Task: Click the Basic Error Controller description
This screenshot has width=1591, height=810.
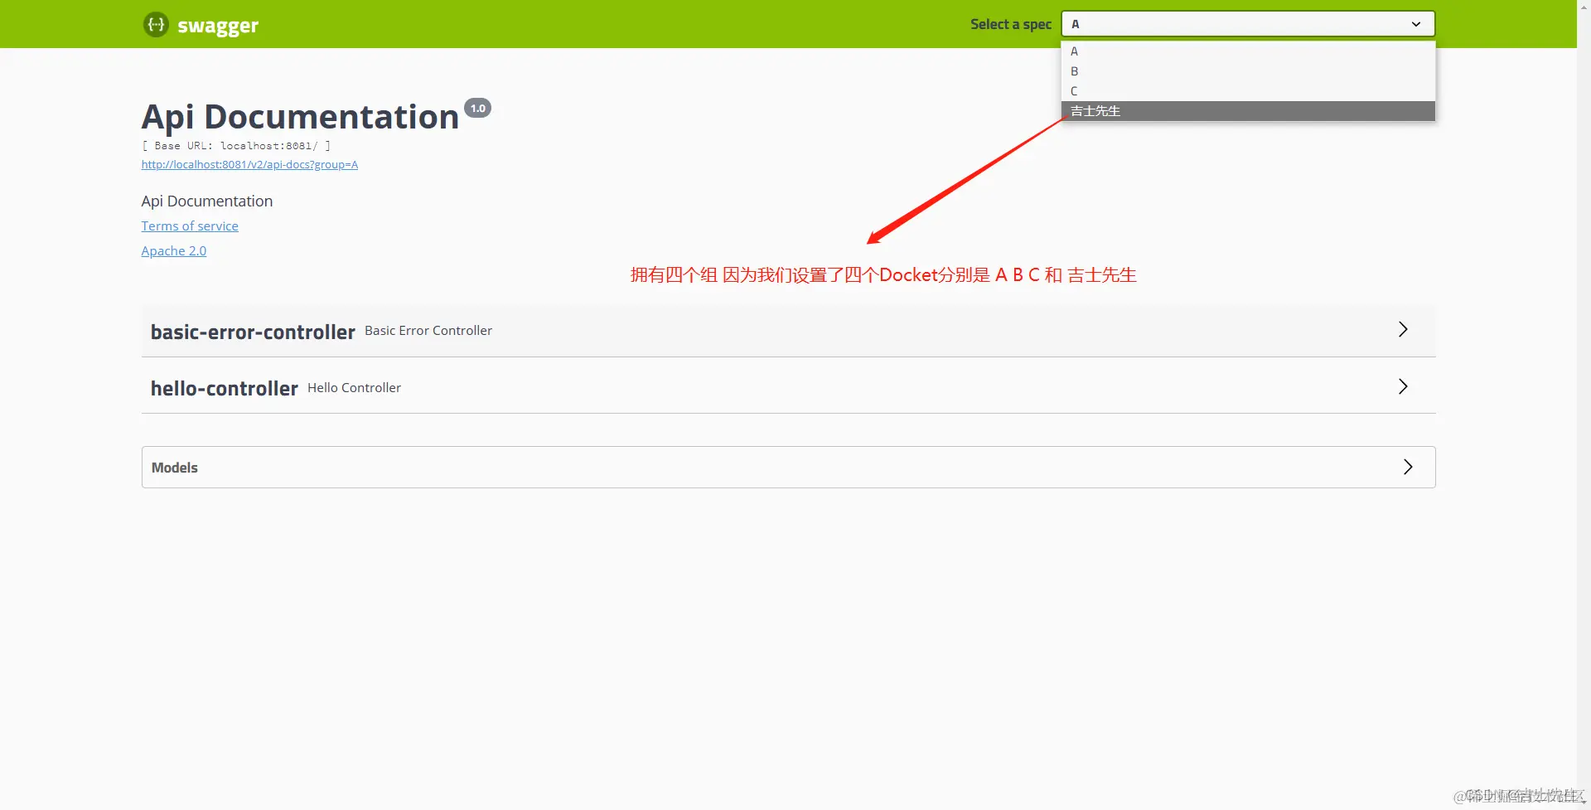Action: (x=428, y=330)
